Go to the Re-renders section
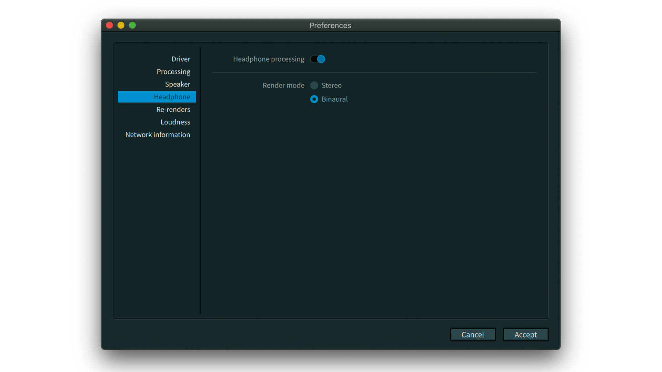The width and height of the screenshot is (662, 372). [x=173, y=110]
